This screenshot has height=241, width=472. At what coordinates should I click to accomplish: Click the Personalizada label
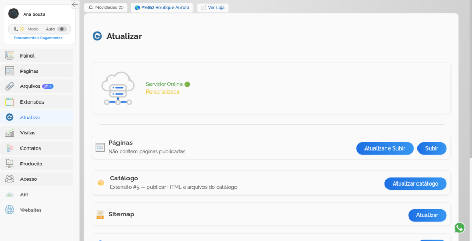[163, 92]
